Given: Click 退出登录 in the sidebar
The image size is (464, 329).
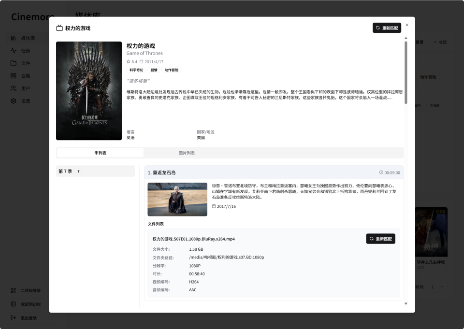Looking at the screenshot, I should [x=29, y=318].
